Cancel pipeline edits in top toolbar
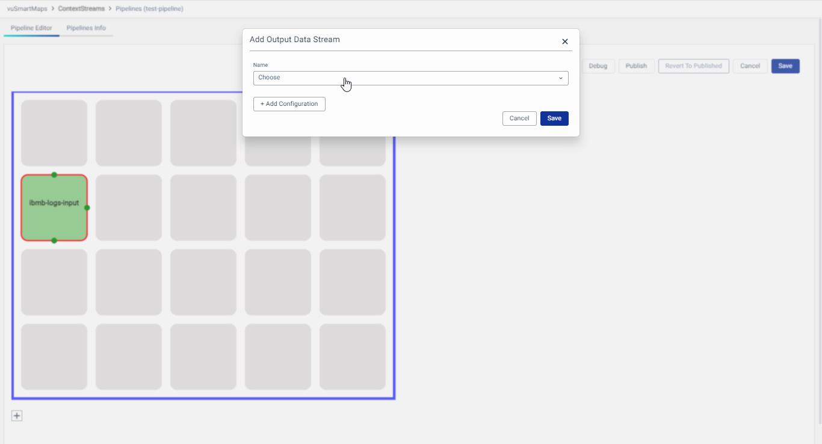Image resolution: width=822 pixels, height=444 pixels. click(750, 66)
